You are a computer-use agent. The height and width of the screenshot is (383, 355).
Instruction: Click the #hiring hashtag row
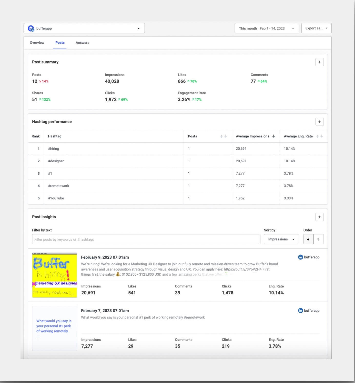pyautogui.click(x=178, y=148)
